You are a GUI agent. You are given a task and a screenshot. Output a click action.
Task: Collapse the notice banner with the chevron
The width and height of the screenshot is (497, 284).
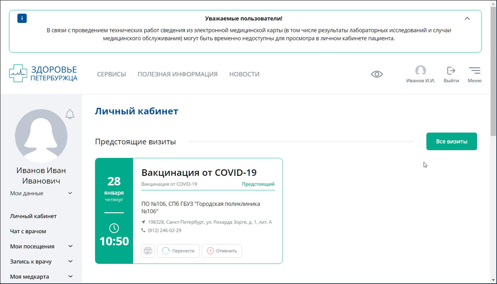coord(467,18)
